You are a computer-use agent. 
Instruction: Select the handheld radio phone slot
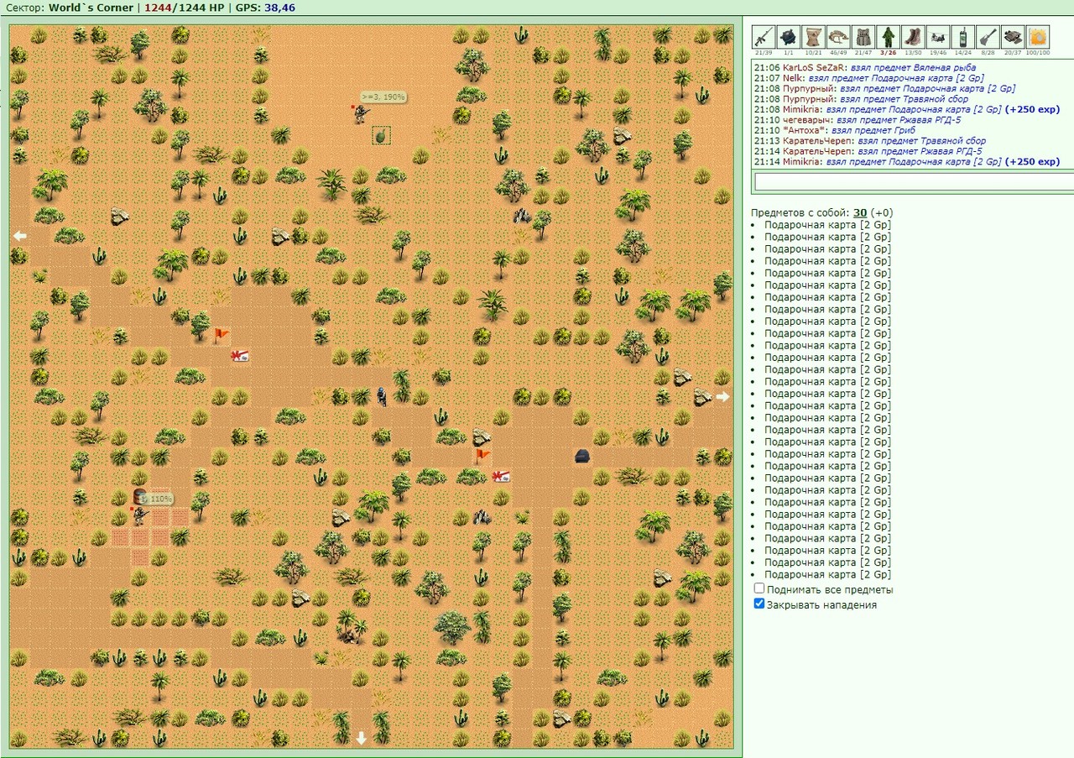coord(962,37)
